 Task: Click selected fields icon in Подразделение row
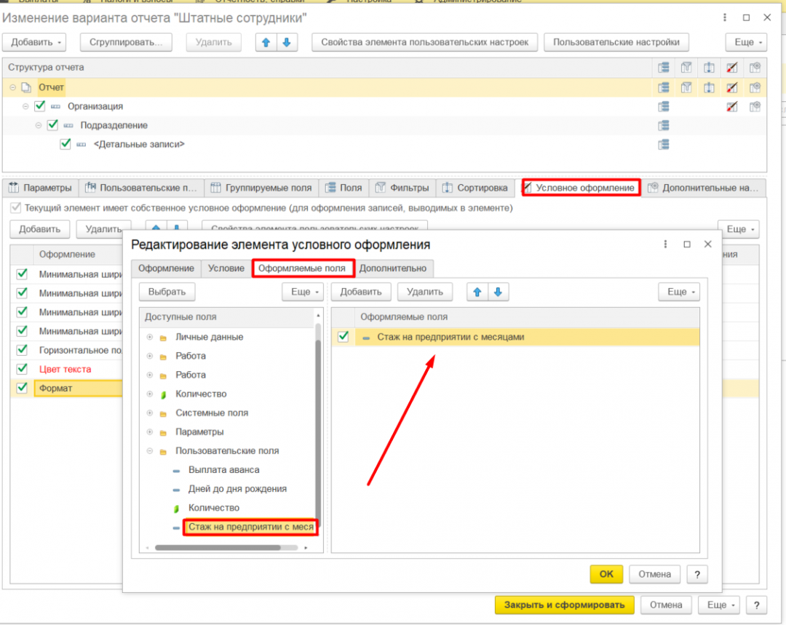coord(664,125)
